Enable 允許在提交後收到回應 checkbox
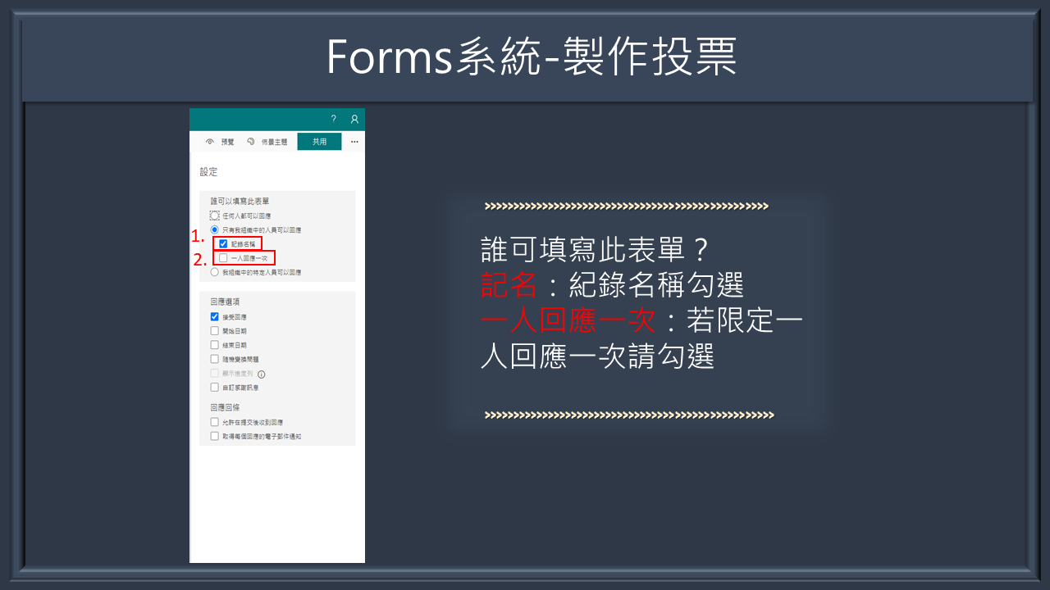The image size is (1050, 590). tap(215, 422)
